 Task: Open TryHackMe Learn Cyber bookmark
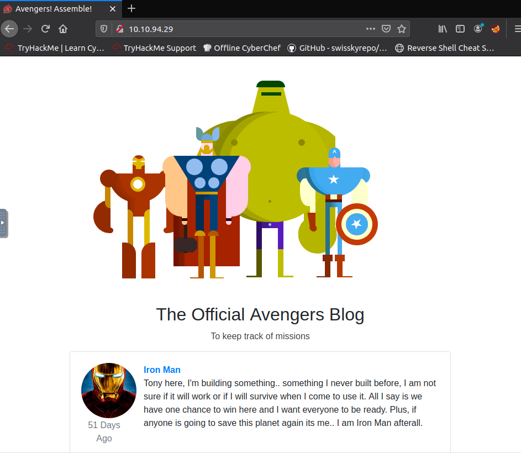pos(55,48)
